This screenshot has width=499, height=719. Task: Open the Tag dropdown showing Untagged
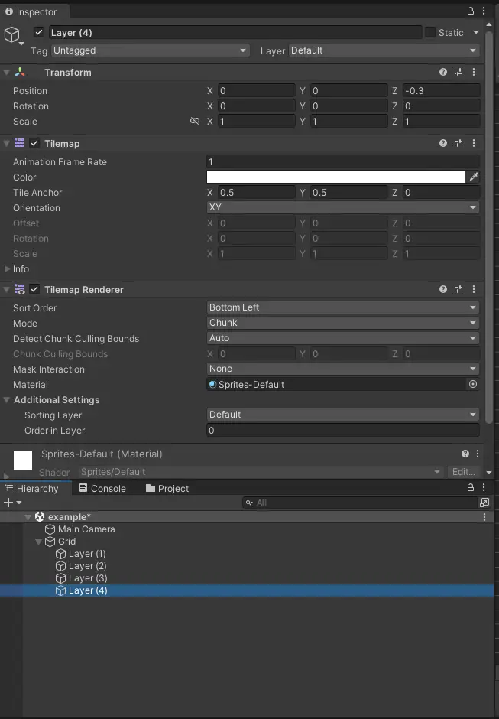tap(151, 50)
